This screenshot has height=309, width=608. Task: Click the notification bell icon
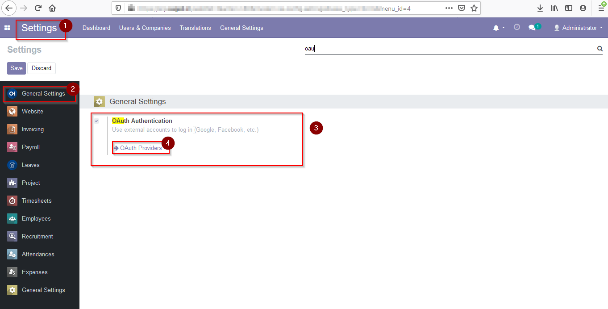click(x=496, y=28)
